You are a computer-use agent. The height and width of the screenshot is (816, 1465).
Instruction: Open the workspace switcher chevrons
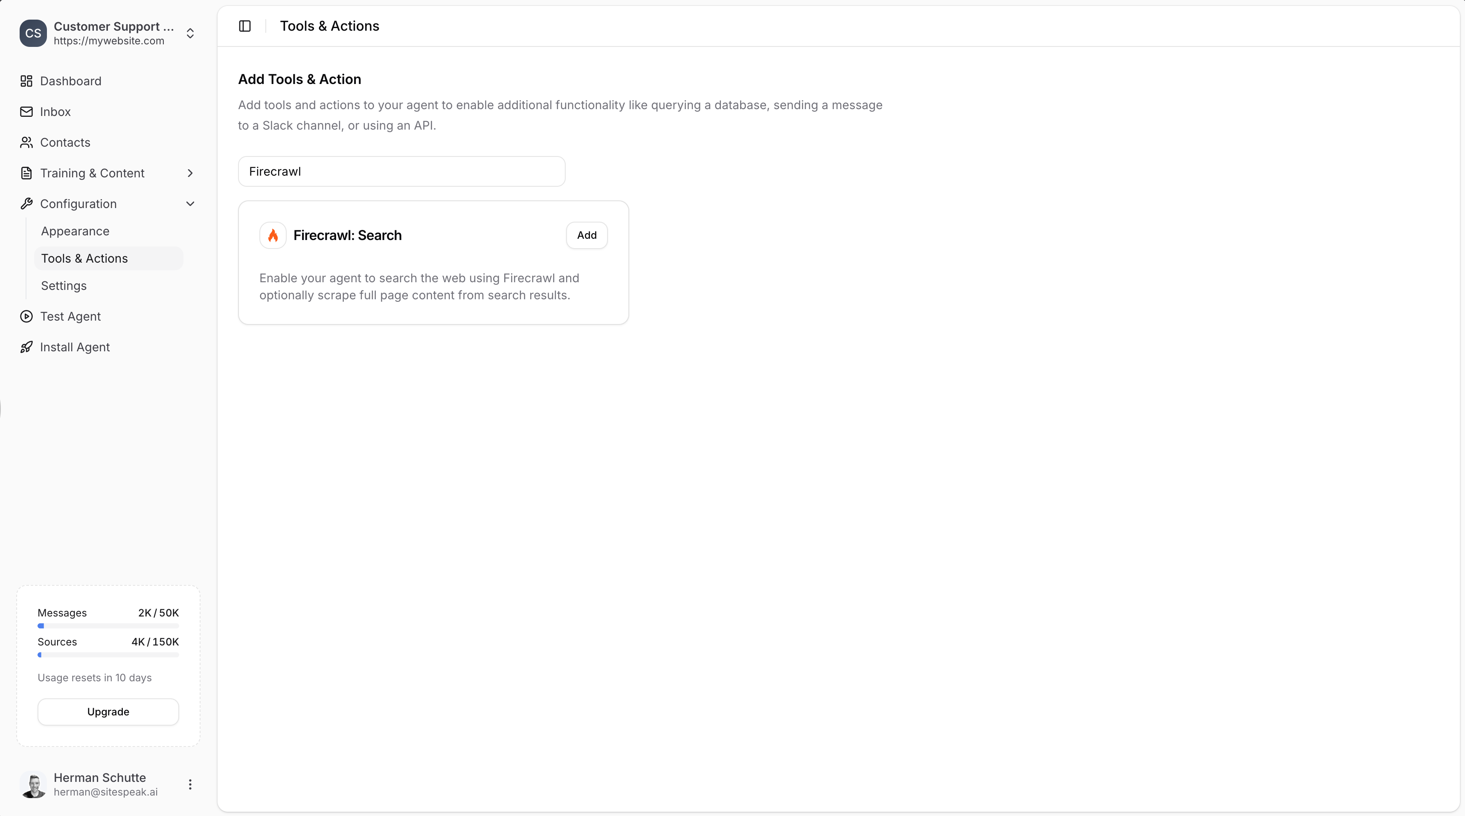click(x=190, y=33)
